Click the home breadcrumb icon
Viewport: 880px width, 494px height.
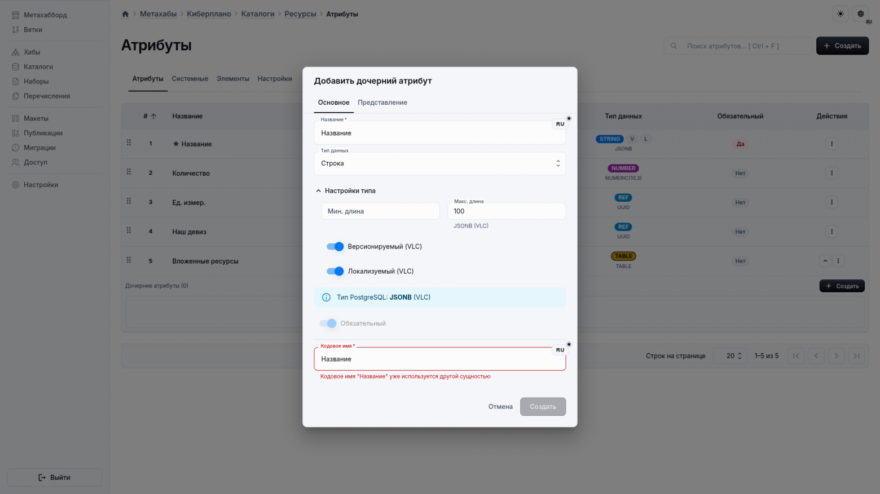point(125,14)
